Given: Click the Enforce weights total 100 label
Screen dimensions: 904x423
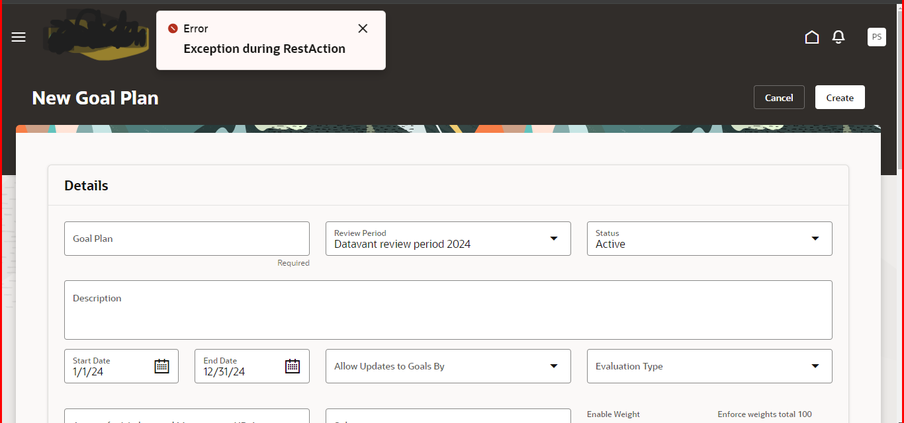Looking at the screenshot, I should click(764, 414).
